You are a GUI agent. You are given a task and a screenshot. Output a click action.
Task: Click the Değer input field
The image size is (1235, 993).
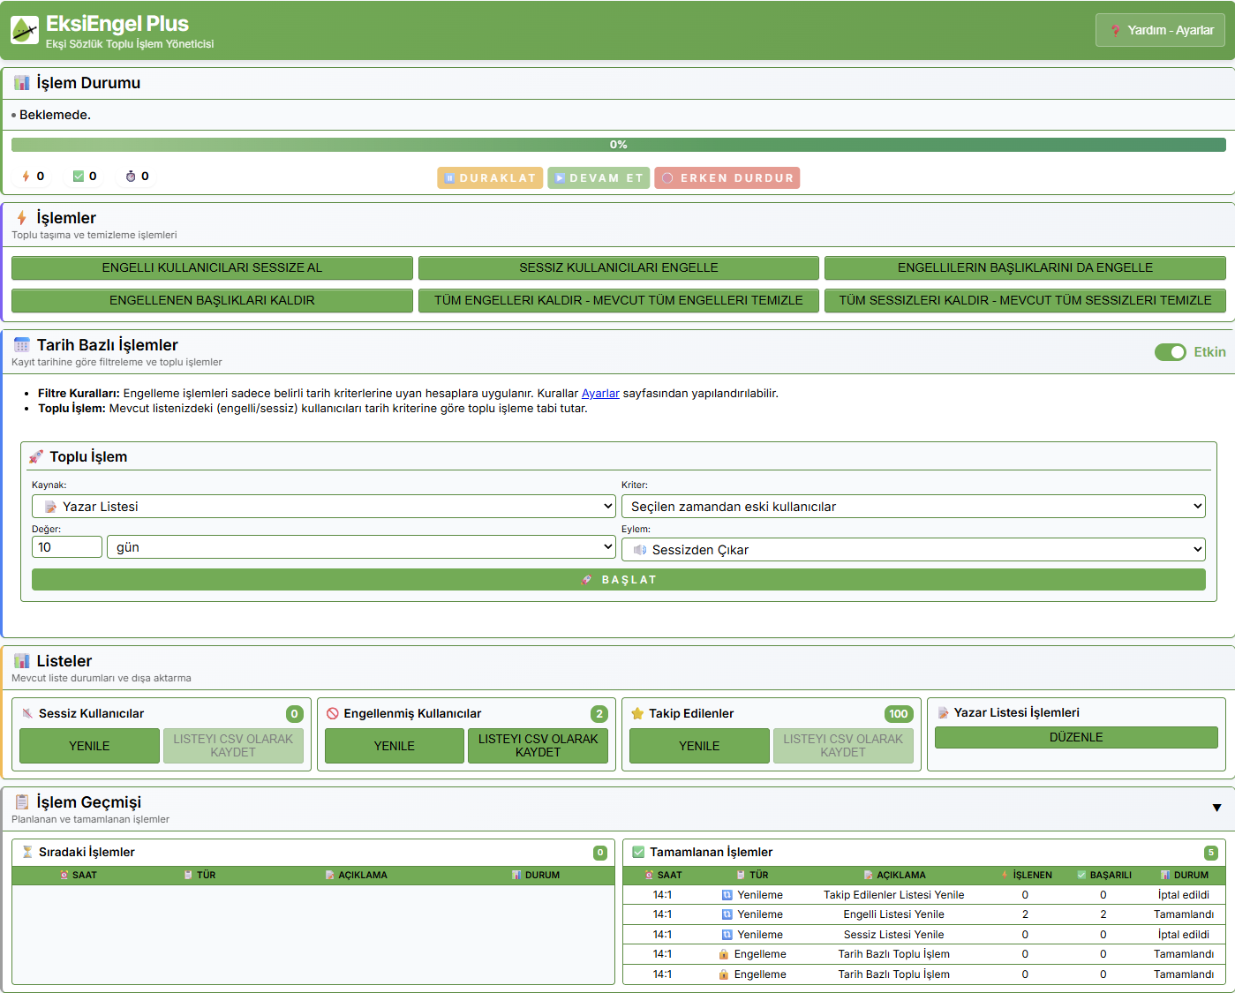tap(67, 547)
